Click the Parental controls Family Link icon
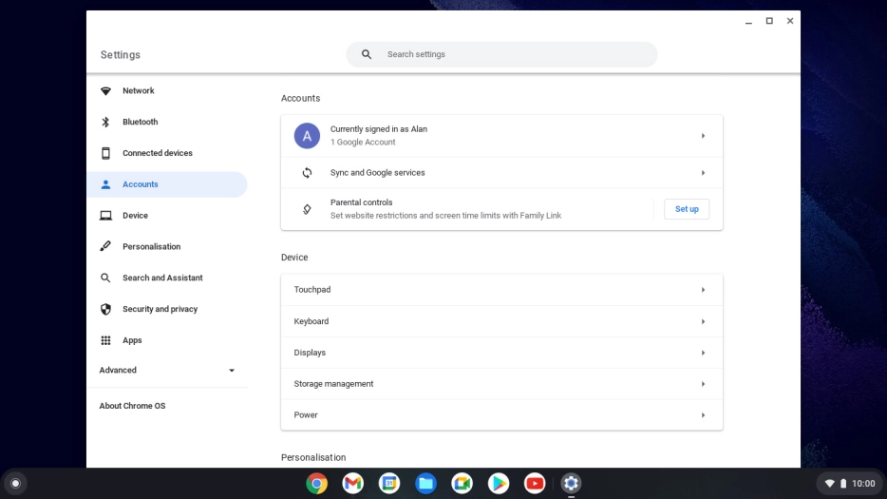The height and width of the screenshot is (499, 887). [x=307, y=209]
